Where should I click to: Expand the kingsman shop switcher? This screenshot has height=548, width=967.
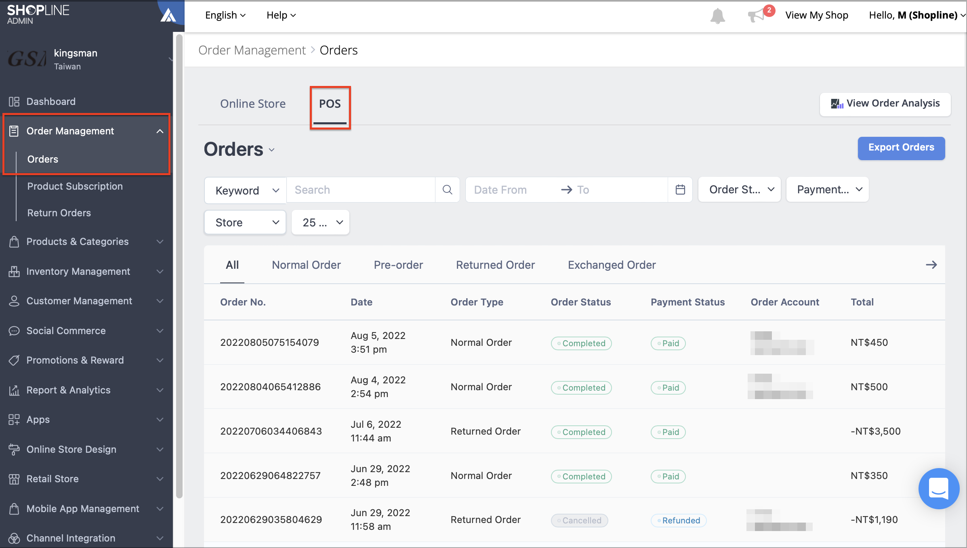170,59
